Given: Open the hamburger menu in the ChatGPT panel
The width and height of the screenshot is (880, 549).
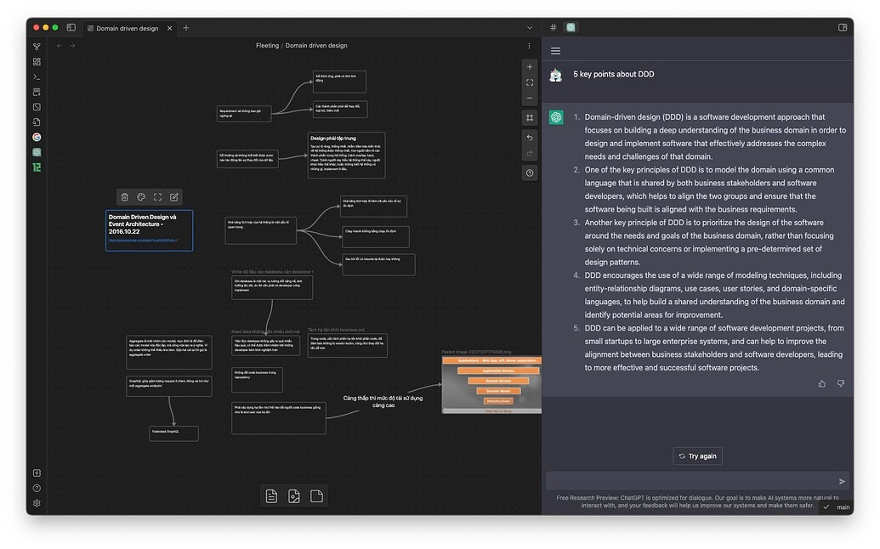Looking at the screenshot, I should click(555, 49).
